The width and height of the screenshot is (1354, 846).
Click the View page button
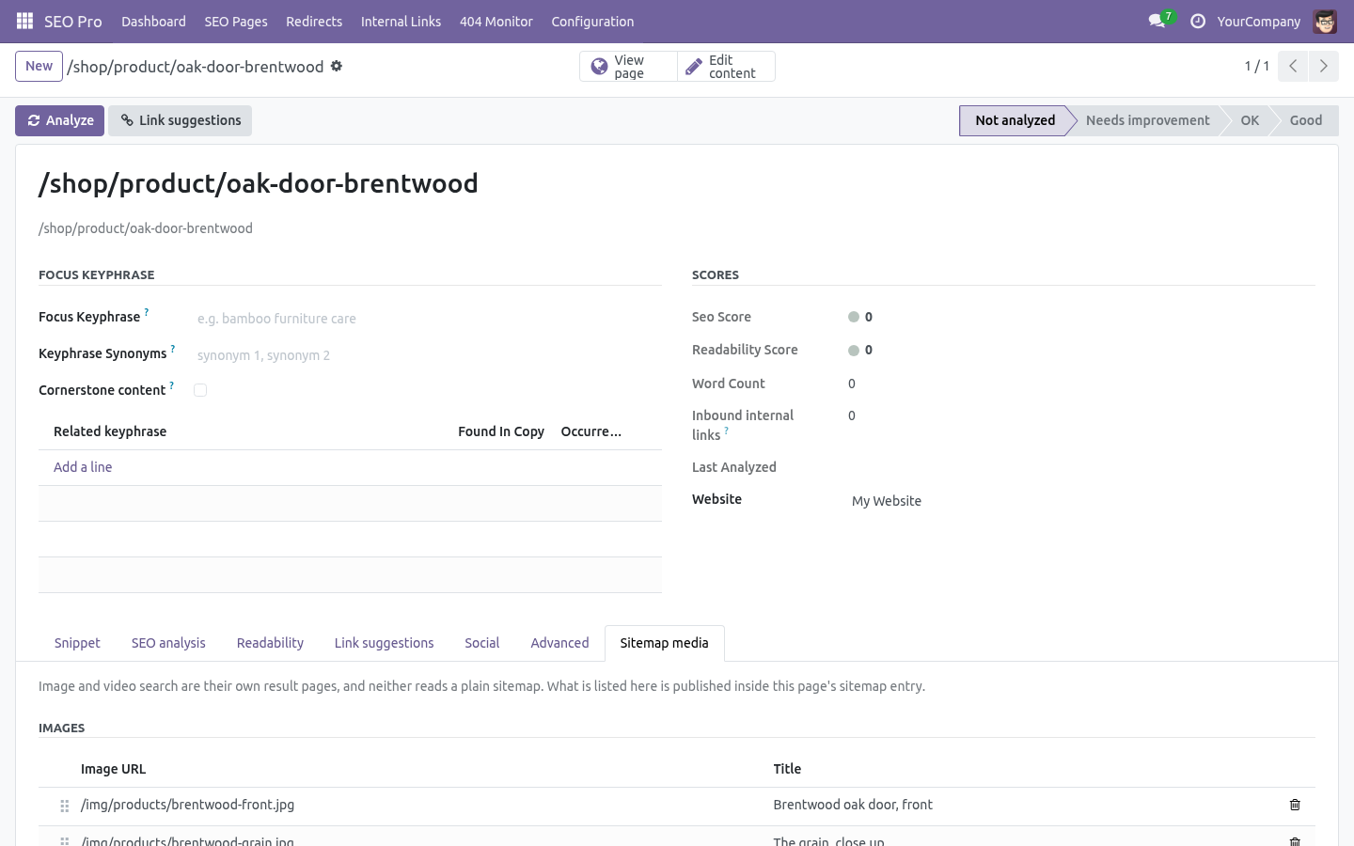pos(628,66)
